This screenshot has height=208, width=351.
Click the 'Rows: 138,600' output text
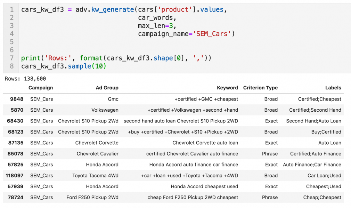point(25,79)
